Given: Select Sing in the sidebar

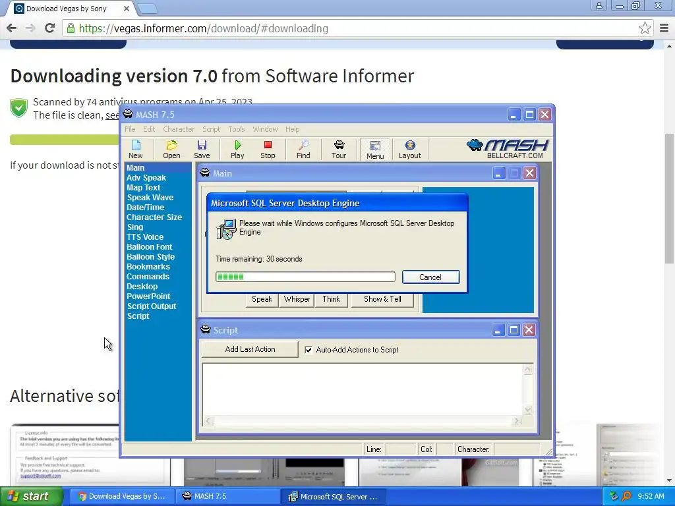Looking at the screenshot, I should coord(134,227).
